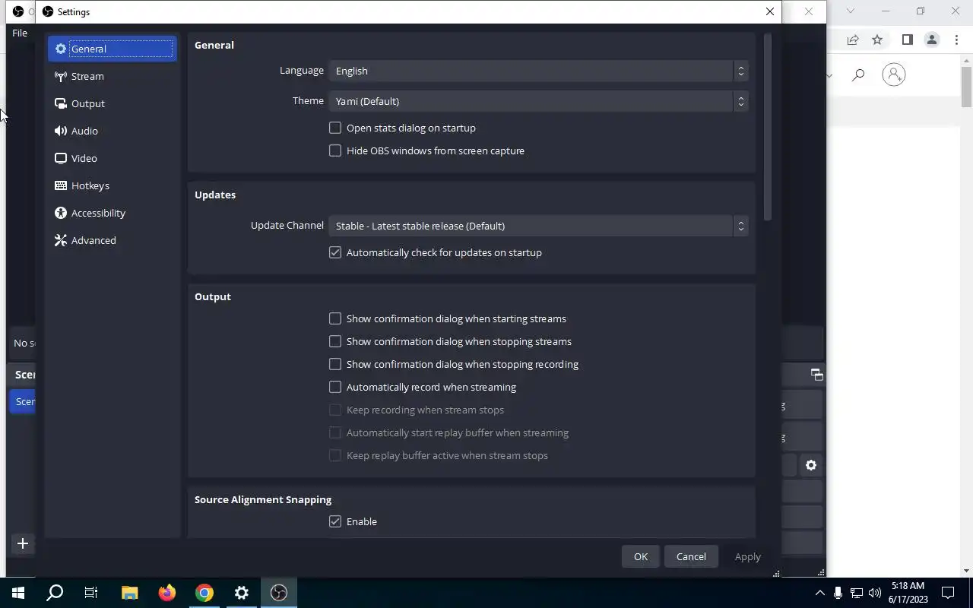Select the Video settings category
Image resolution: width=973 pixels, height=608 pixels.
[112, 158]
